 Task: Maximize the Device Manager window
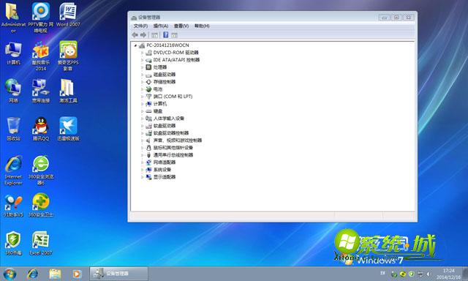click(x=396, y=18)
